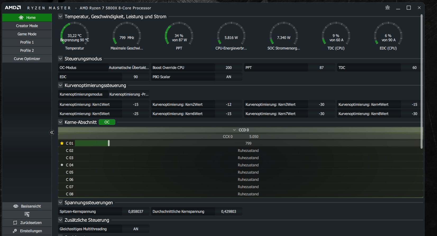Open the Home tab
This screenshot has width=437, height=236.
pyautogui.click(x=27, y=17)
